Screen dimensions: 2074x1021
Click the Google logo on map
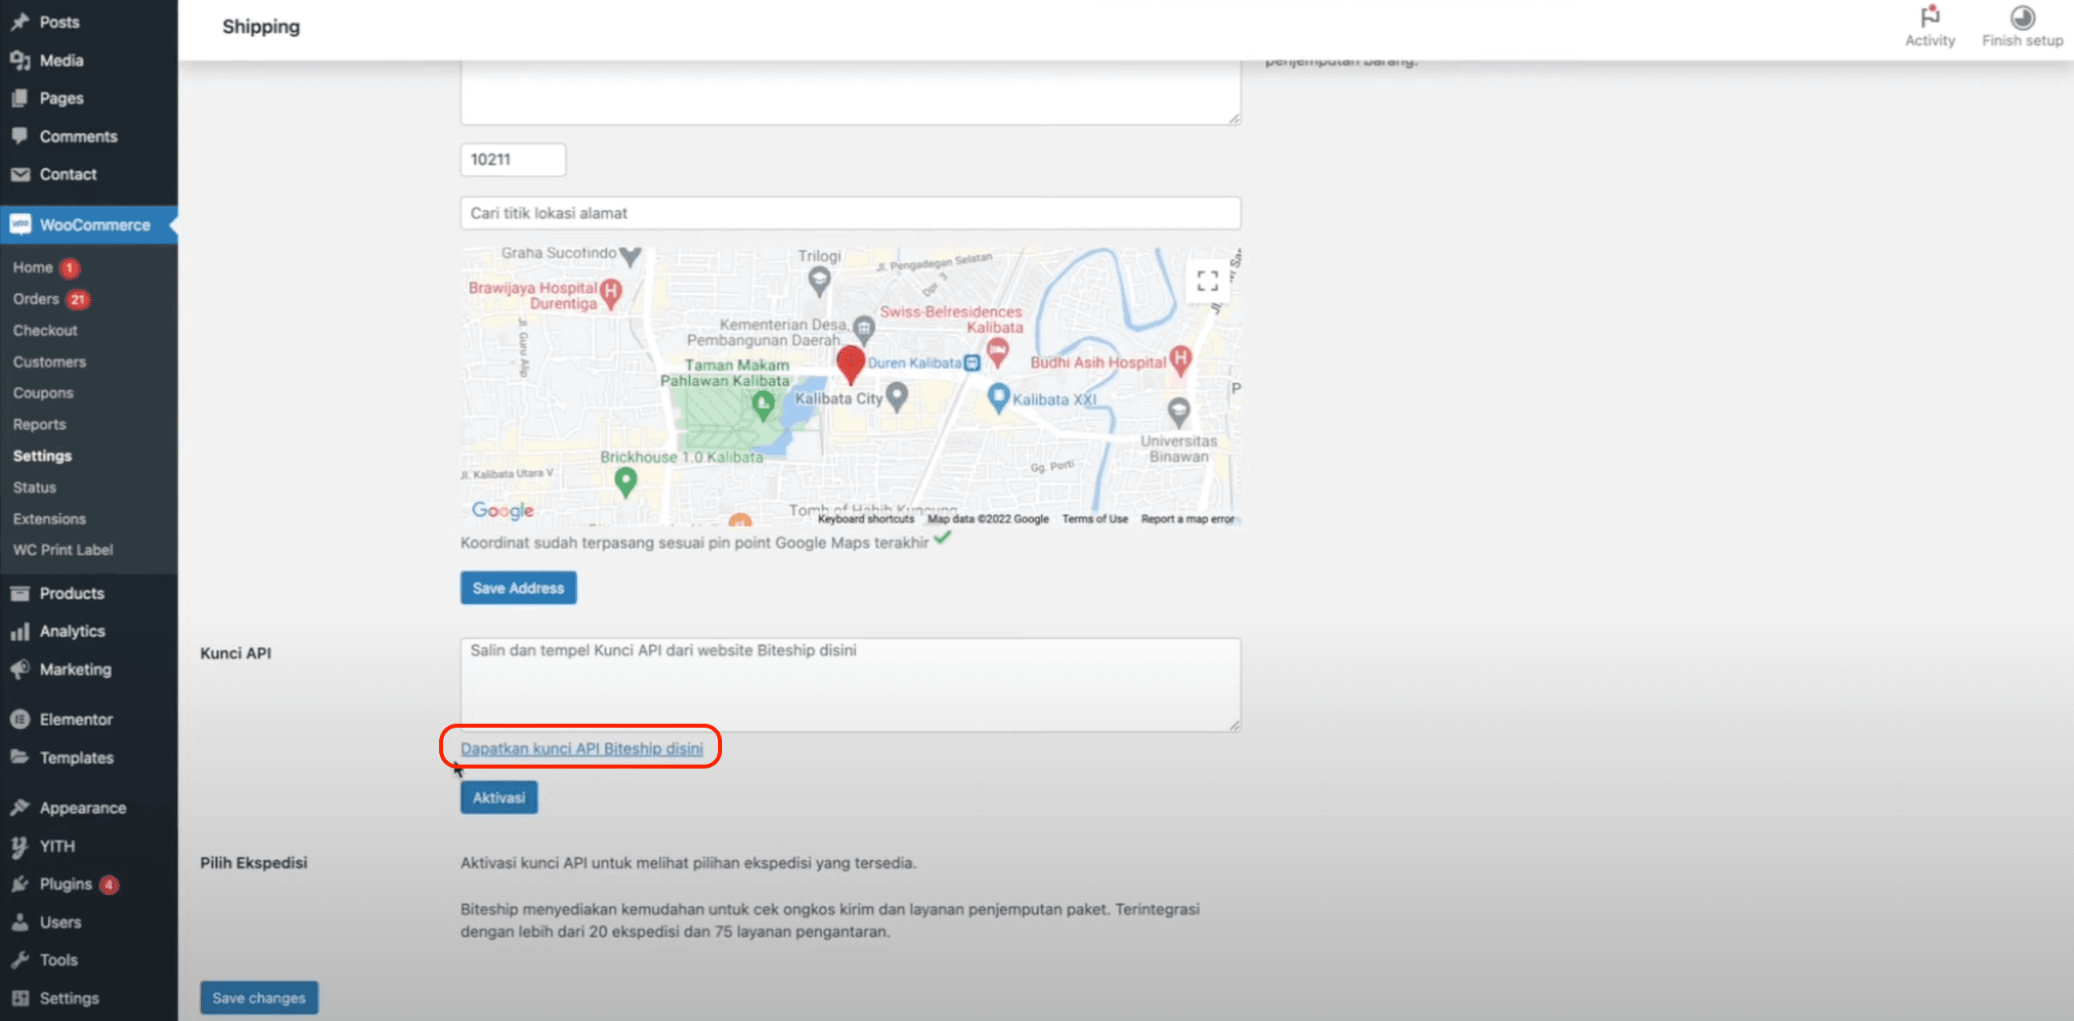[502, 510]
